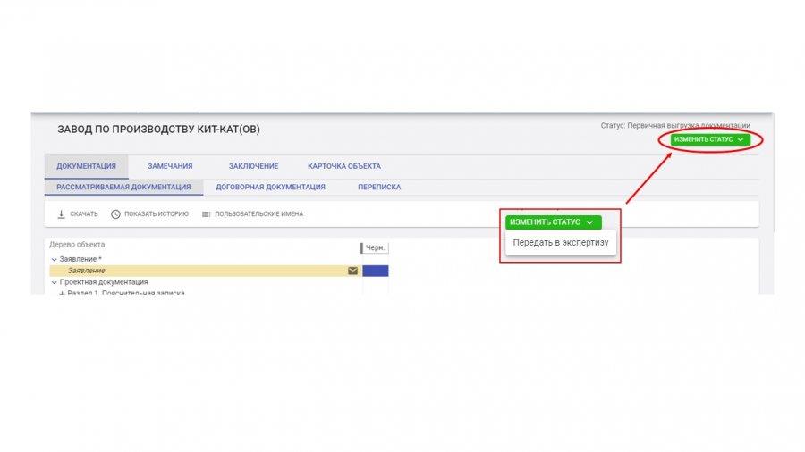Image resolution: width=805 pixels, height=452 pixels.
Task: Switch to the Договорная документация subtab
Action: pos(270,188)
